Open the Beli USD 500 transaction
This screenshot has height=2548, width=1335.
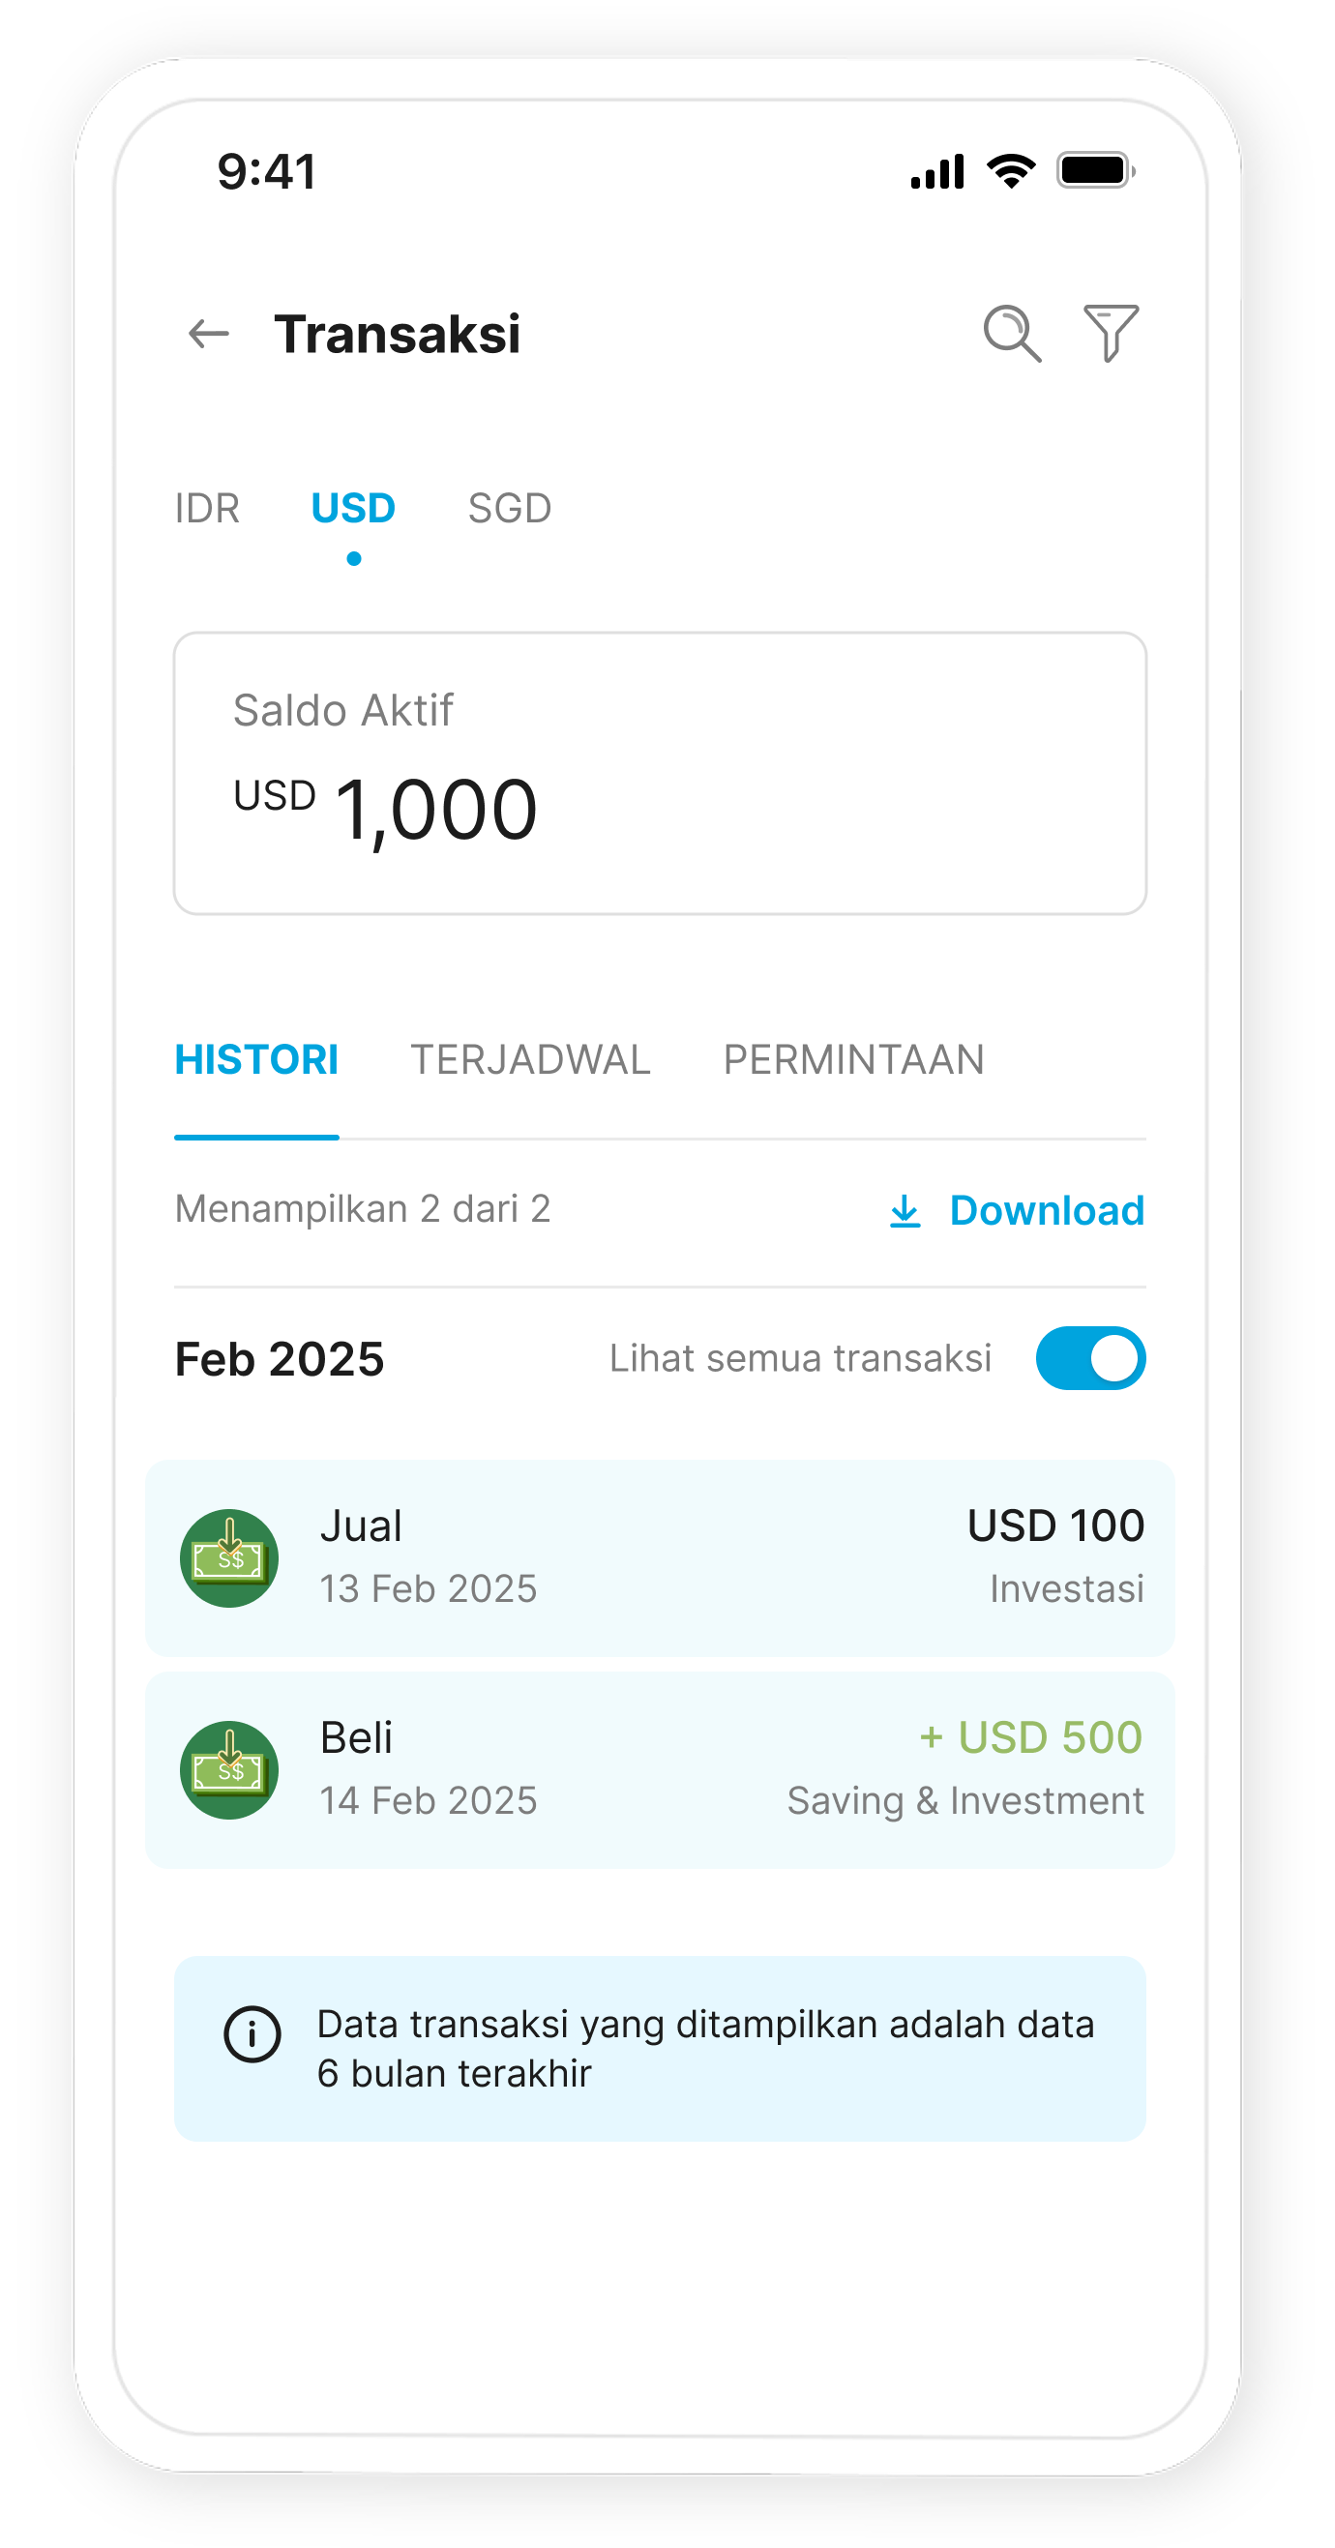(x=660, y=1769)
